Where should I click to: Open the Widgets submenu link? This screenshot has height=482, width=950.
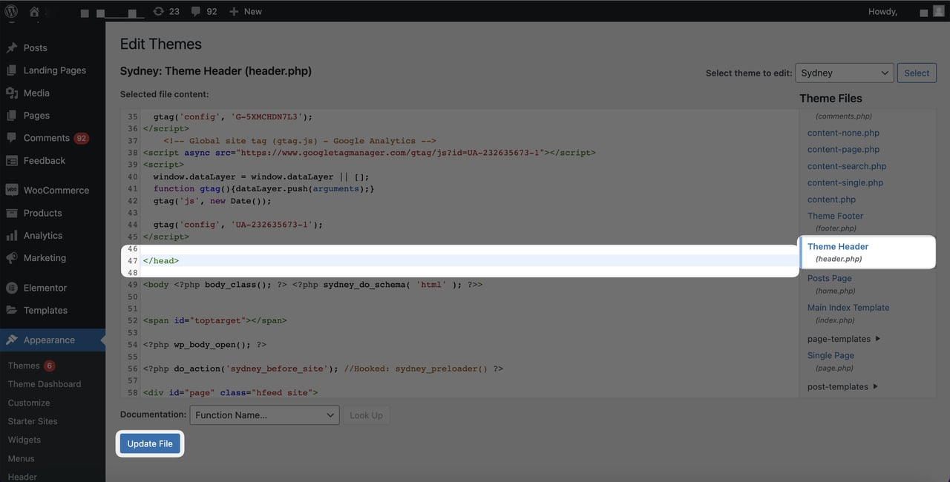click(24, 440)
